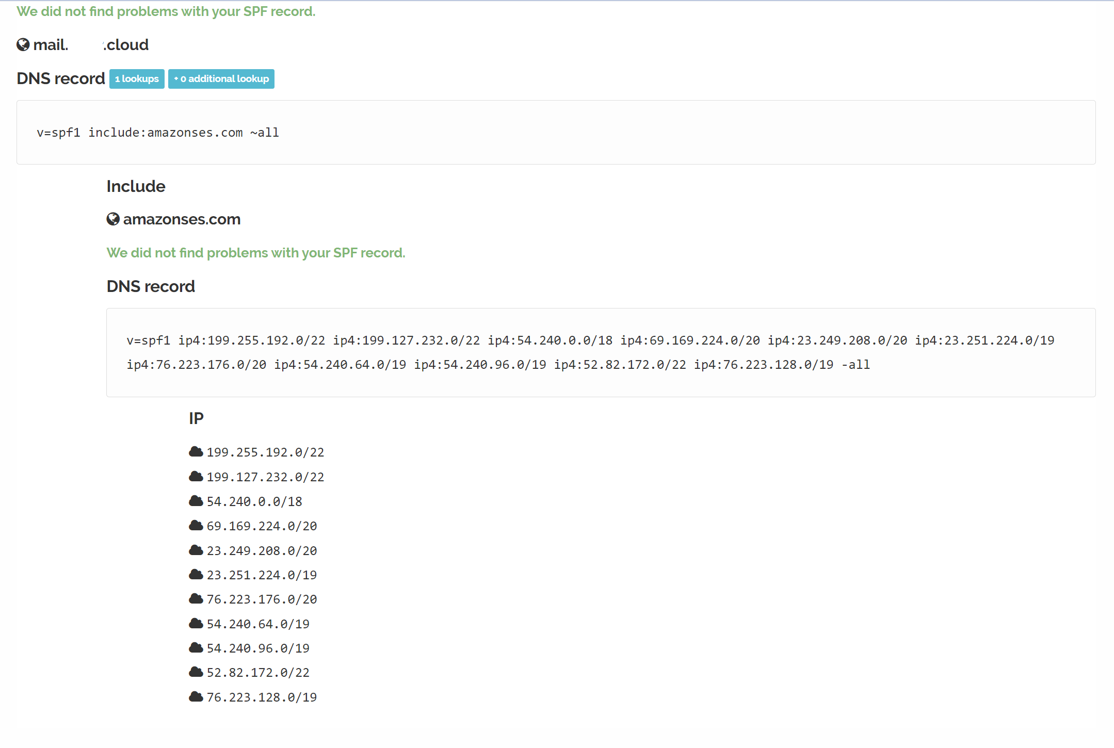This screenshot has width=1114, height=748.
Task: Click the mail .cloud domain heading
Action: pos(91,45)
